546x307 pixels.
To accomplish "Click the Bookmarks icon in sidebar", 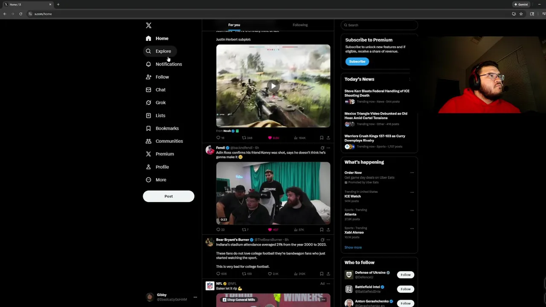I will (x=148, y=128).
